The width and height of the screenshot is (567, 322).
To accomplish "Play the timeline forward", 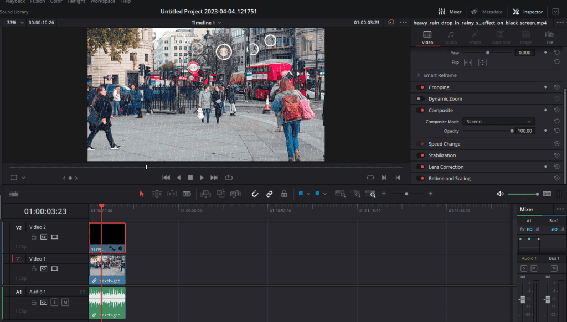I will 202,178.
